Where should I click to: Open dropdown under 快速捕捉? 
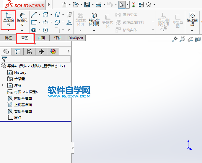192,31
